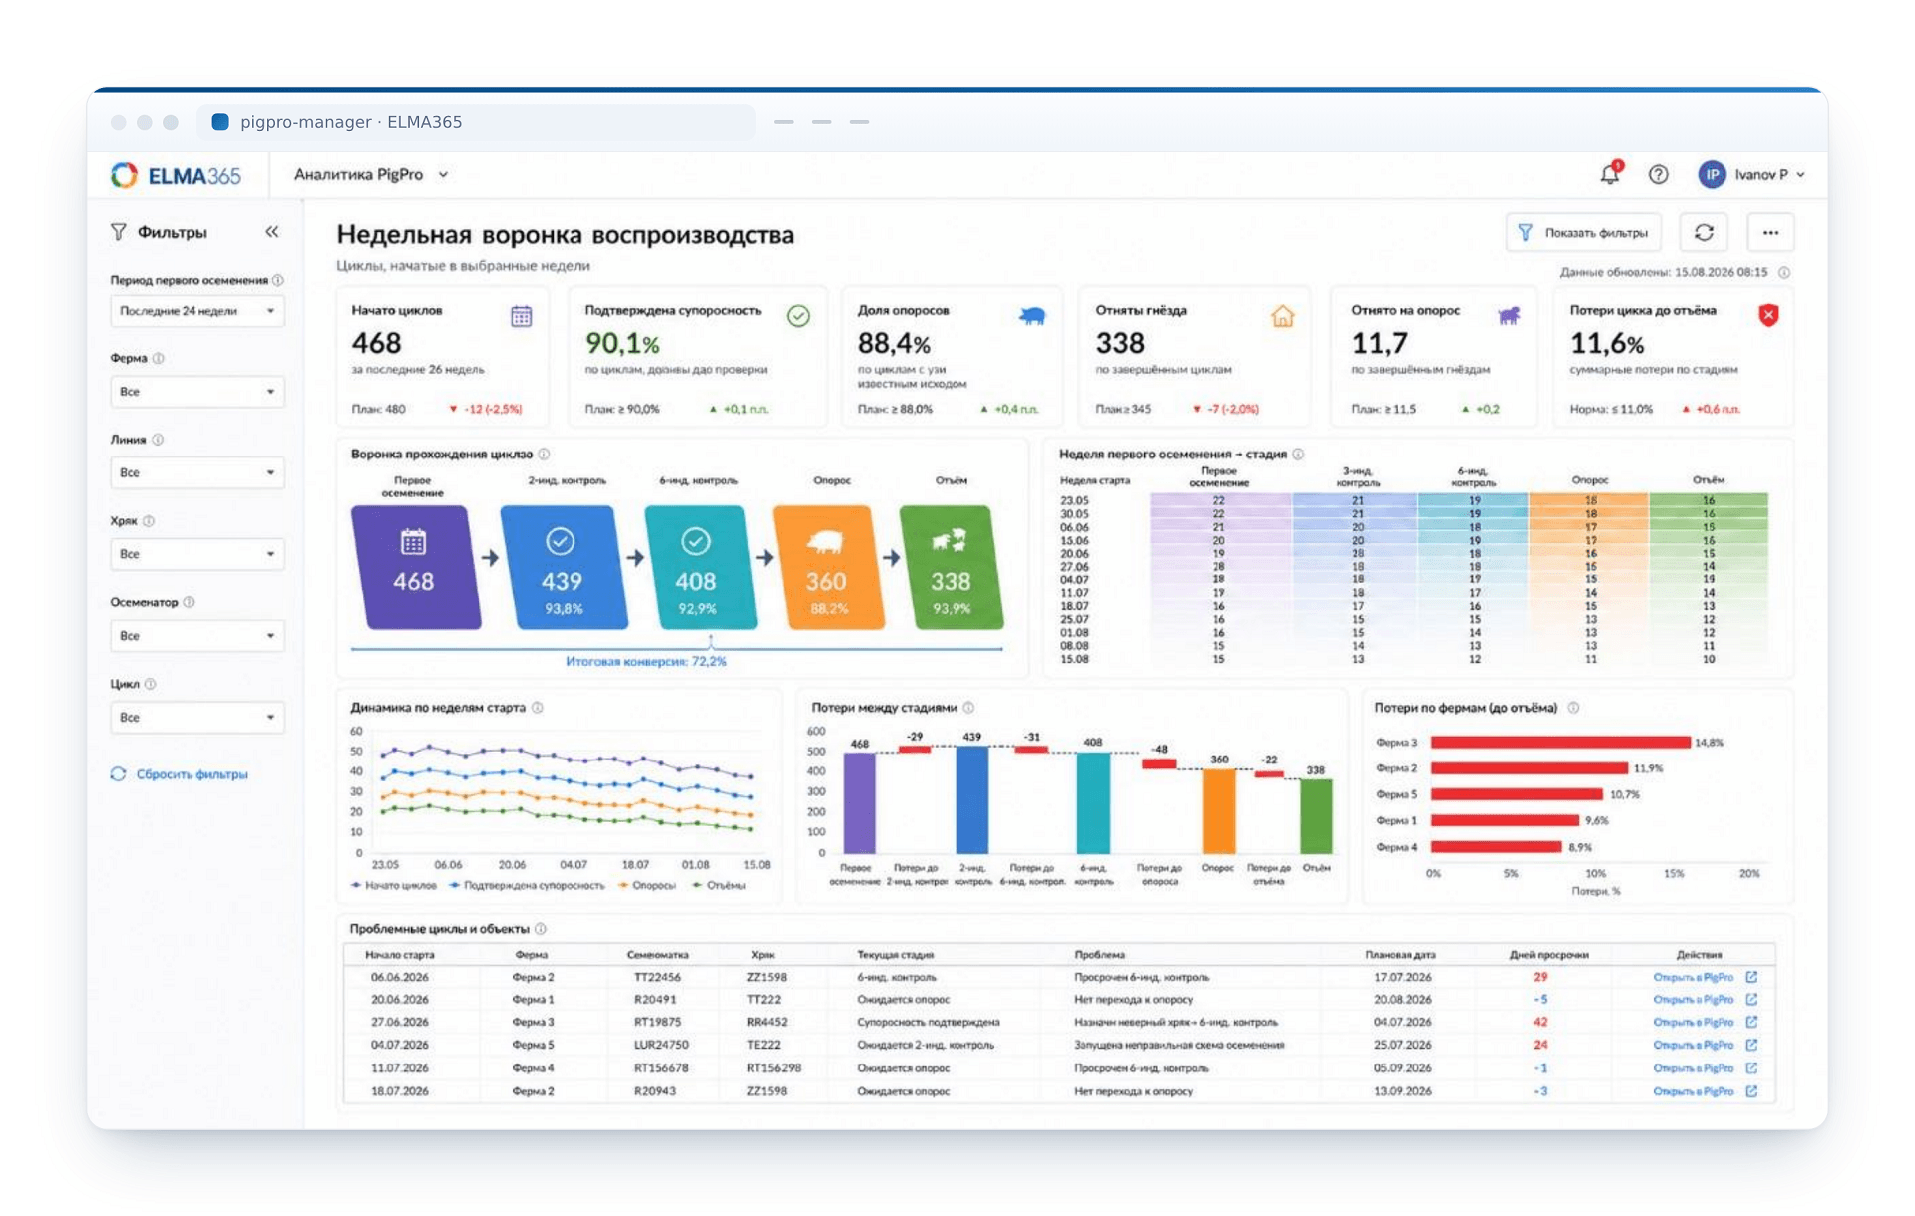This screenshot has height=1216, width=1915.
Task: Toggle the Отъёмы legend series
Action: pos(719,885)
